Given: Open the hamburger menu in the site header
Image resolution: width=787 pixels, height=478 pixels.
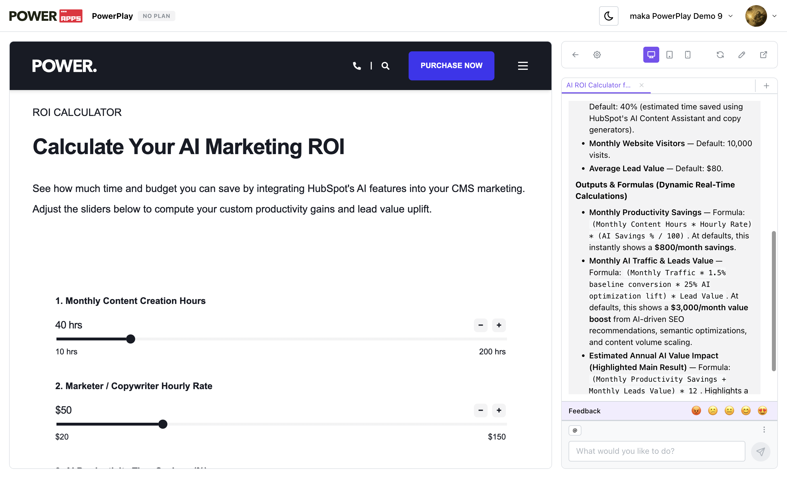Looking at the screenshot, I should click(x=523, y=66).
